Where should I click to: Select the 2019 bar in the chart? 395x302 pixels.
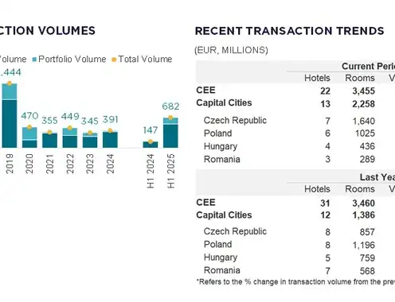click(x=10, y=116)
